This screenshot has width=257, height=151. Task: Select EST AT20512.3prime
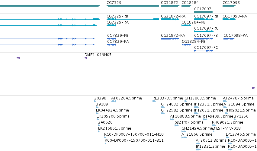[x=198, y=144]
